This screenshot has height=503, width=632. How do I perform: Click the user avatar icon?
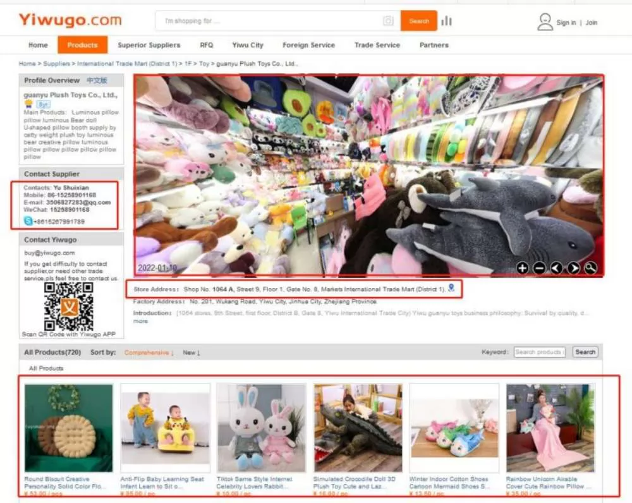click(545, 21)
